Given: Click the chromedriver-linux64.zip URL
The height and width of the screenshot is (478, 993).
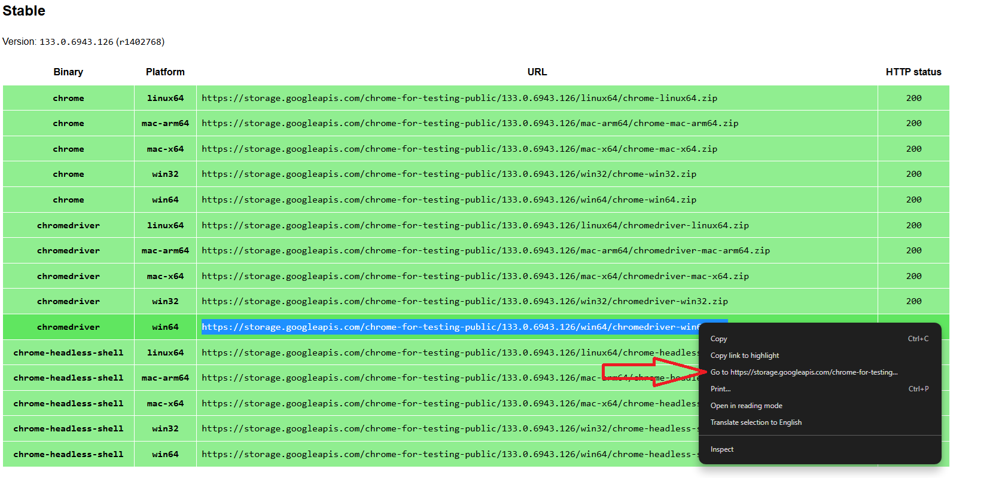Looking at the screenshot, I should 475,225.
